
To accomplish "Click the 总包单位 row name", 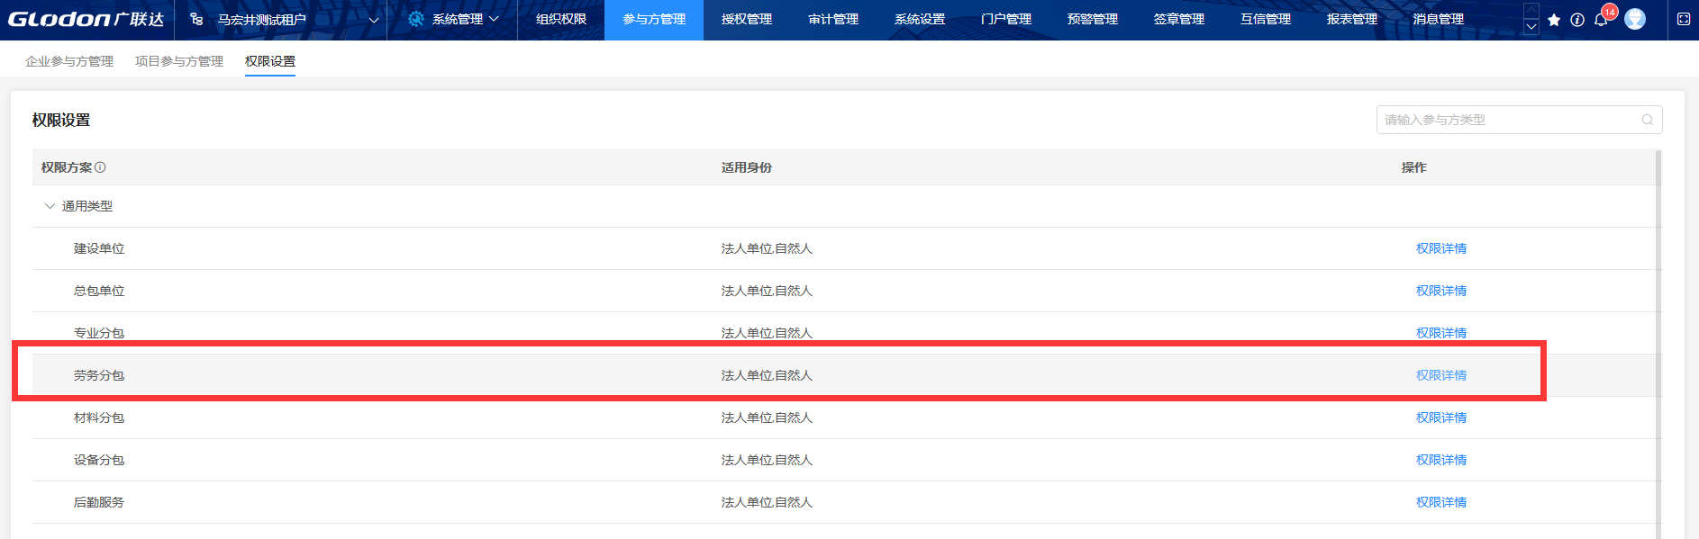I will point(99,291).
